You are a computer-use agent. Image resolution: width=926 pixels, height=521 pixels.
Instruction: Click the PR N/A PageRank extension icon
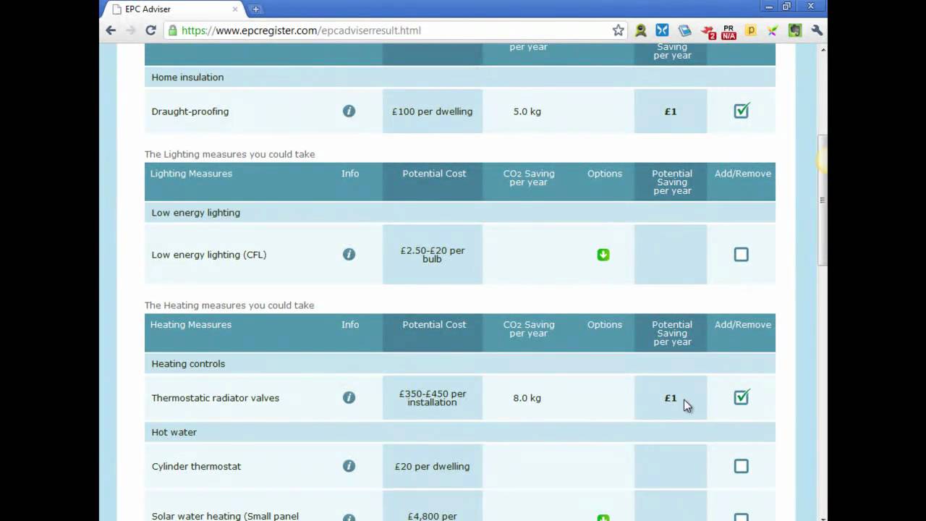coord(729,31)
